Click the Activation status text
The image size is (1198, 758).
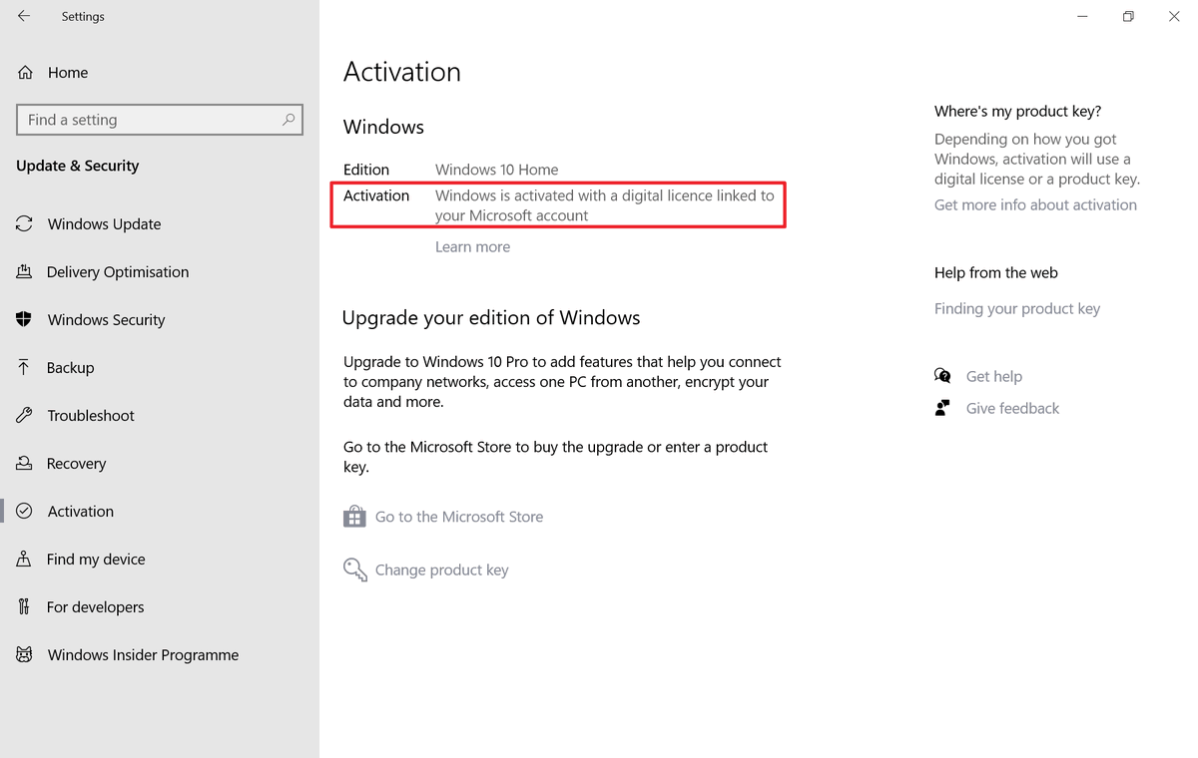click(x=605, y=205)
